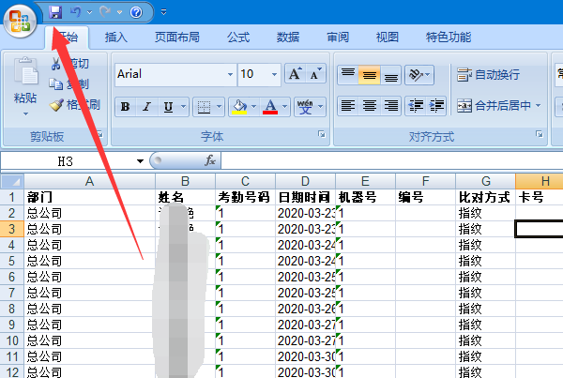Image resolution: width=563 pixels, height=378 pixels.
Task: Align text to top
Action: 348,75
